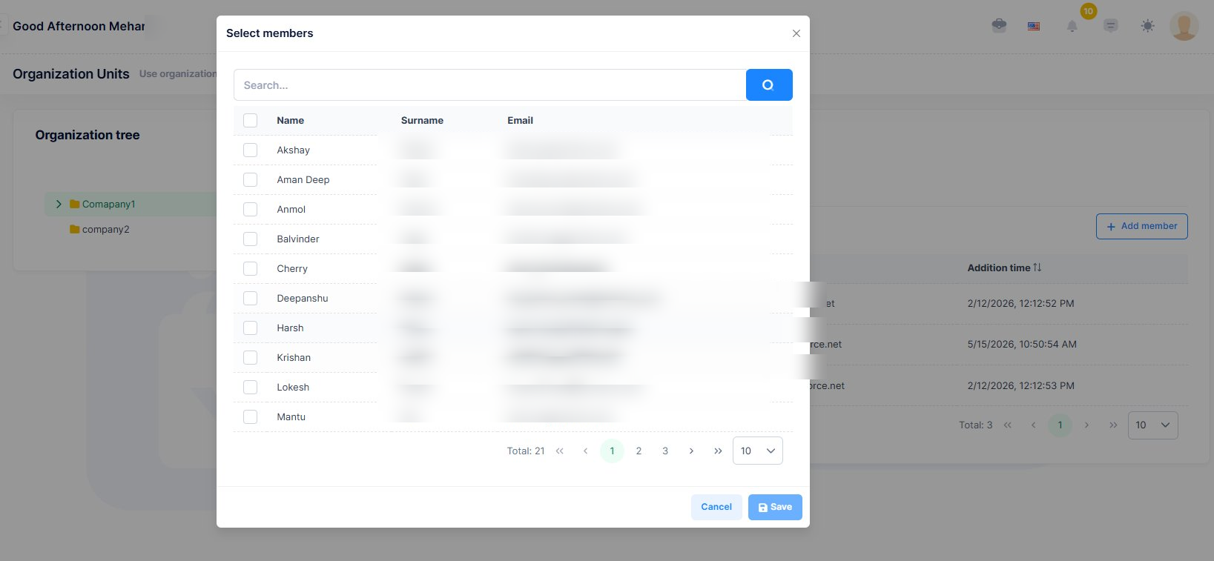Go to previous page in dialog pagination
This screenshot has width=1214, height=561.
pos(585,451)
